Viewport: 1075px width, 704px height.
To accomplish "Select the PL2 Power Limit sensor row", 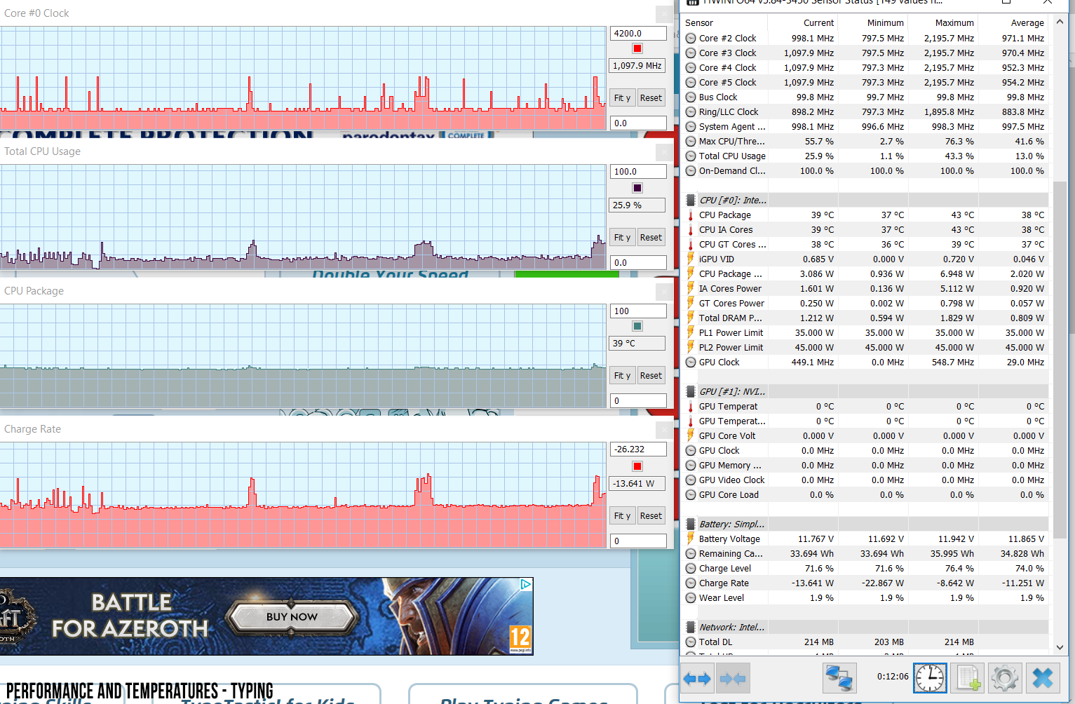I will tap(865, 347).
